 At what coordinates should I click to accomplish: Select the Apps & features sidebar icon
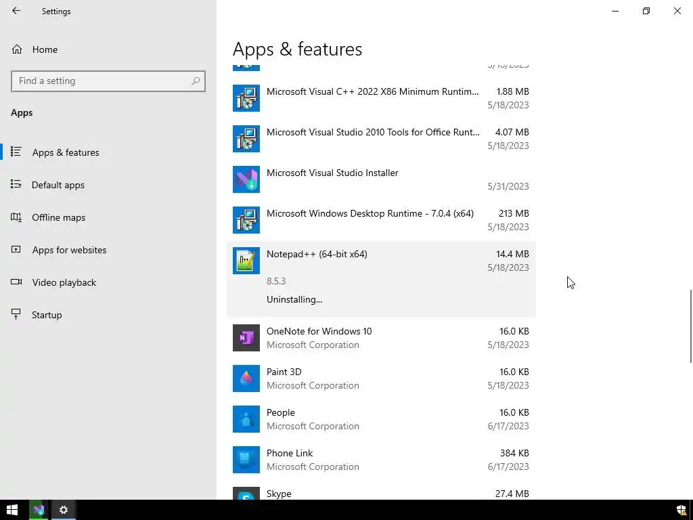16,152
